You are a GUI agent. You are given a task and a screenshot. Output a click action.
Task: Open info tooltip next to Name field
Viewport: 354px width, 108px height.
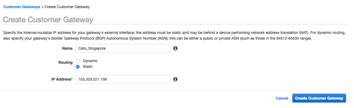tap(175, 48)
